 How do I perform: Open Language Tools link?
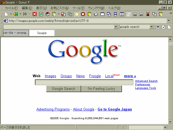tap(145, 88)
